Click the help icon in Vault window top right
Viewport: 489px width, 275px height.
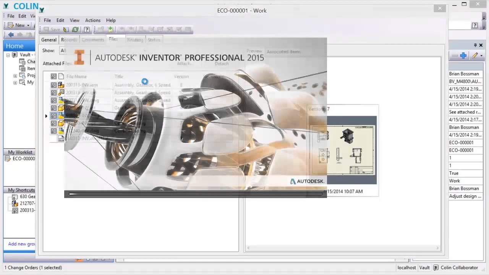pyautogui.click(x=474, y=26)
